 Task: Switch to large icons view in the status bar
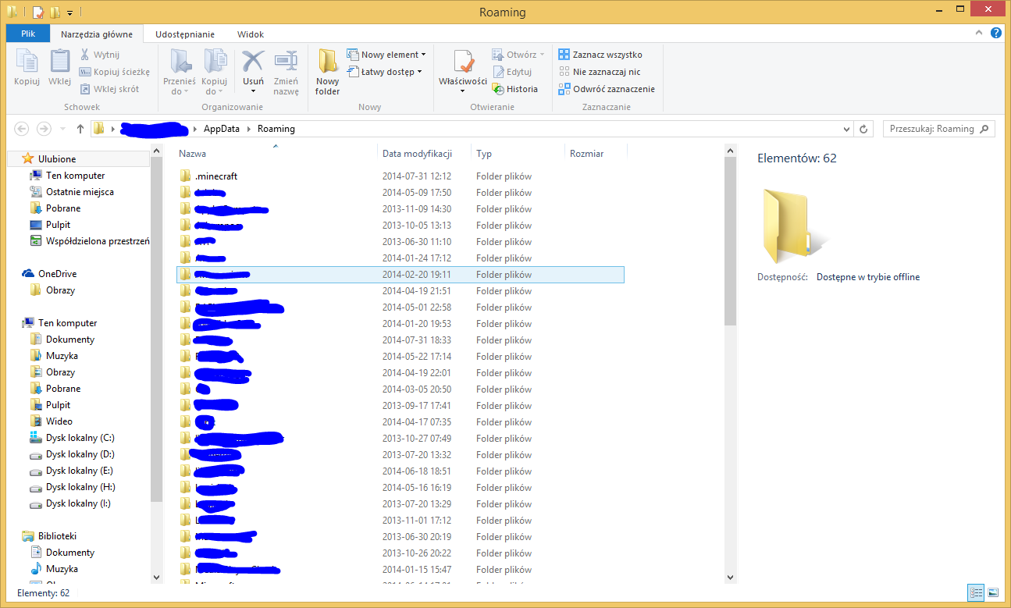(993, 593)
